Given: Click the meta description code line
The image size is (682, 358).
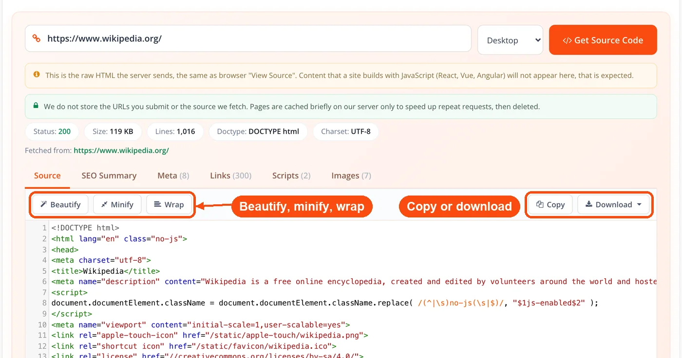Looking at the screenshot, I should 354,282.
